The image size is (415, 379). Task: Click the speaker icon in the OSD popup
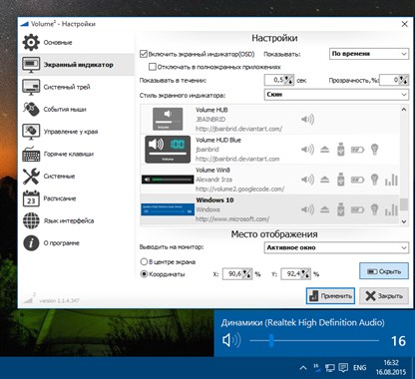[231, 340]
